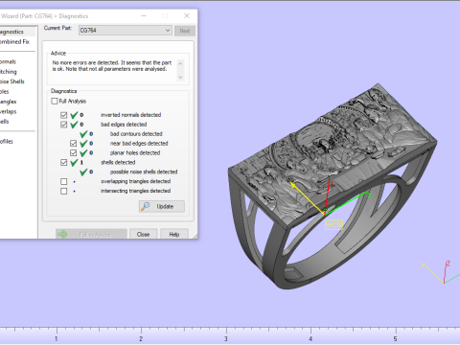The image size is (460, 345).
Task: Open the Current Part dropdown CG764
Action: [x=126, y=31]
